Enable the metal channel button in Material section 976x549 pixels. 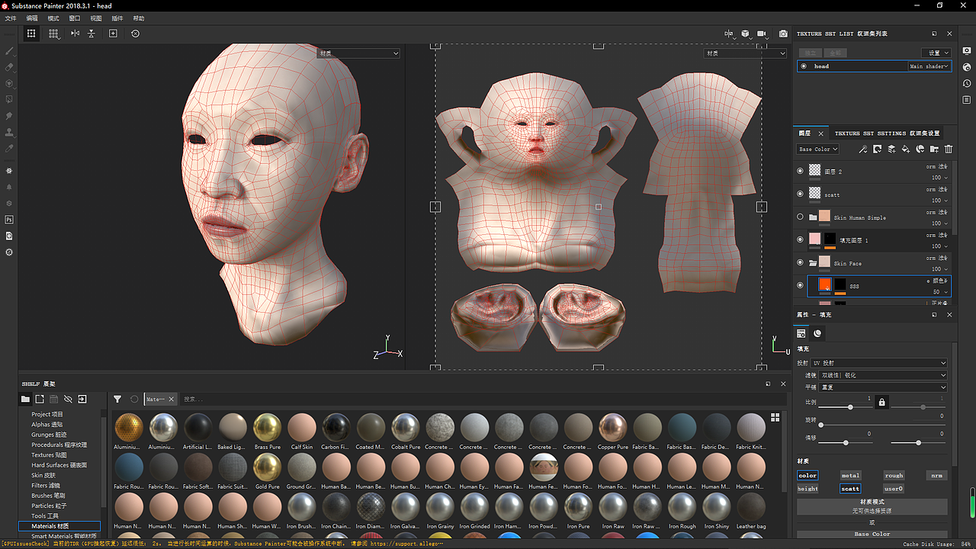850,475
